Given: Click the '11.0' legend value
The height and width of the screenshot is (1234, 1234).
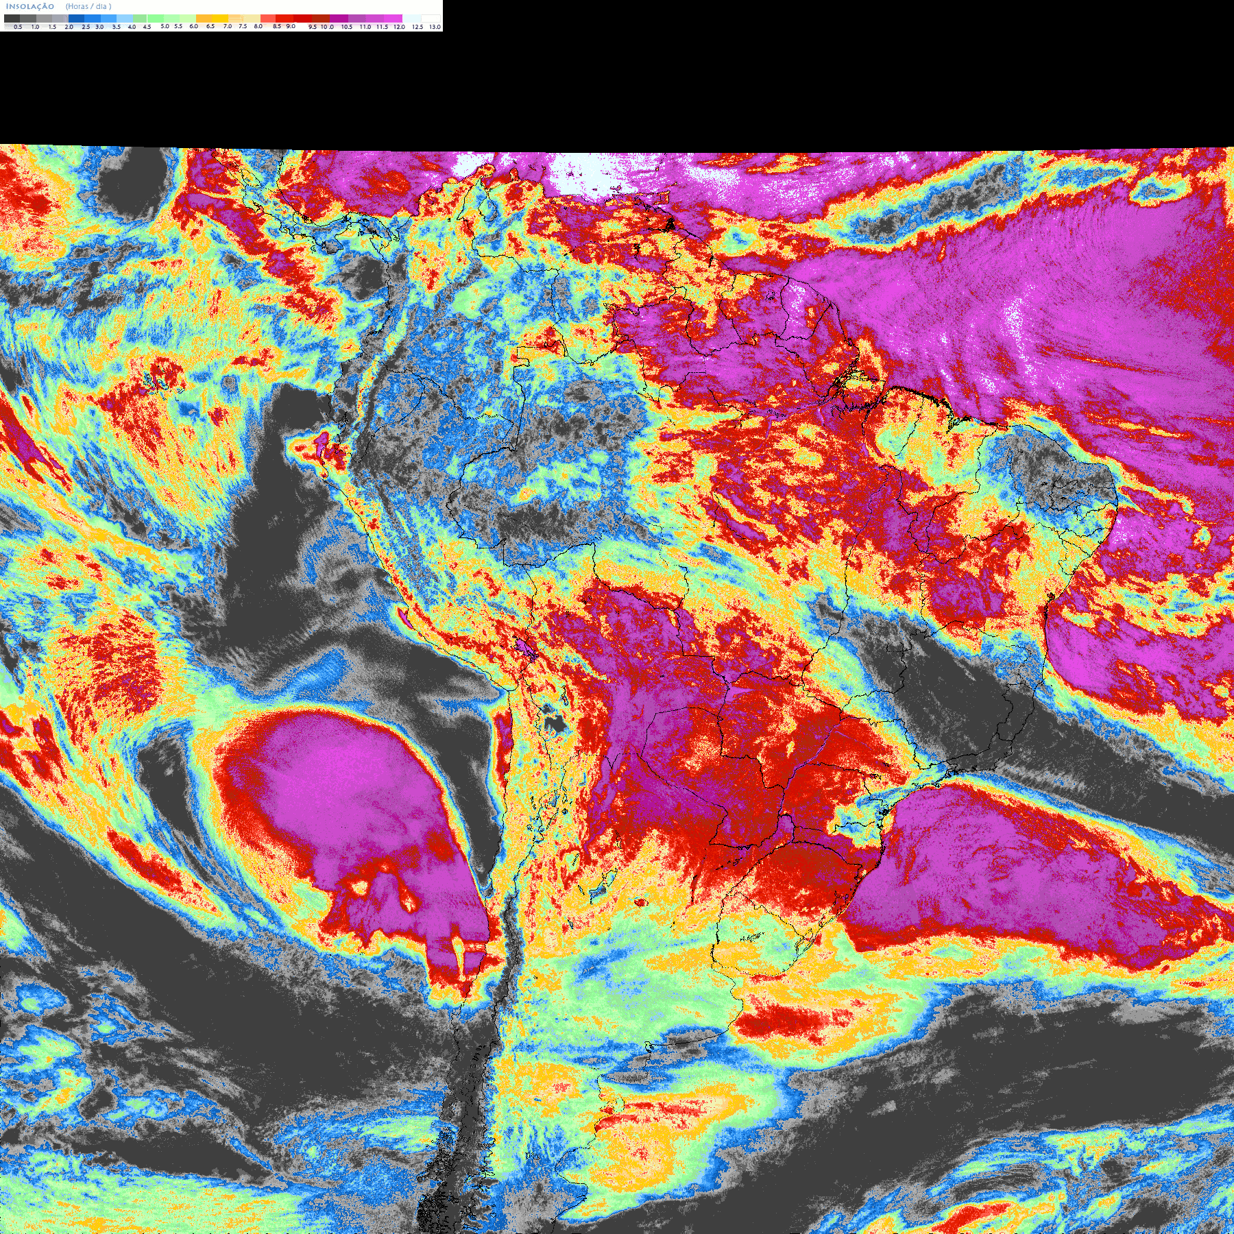Looking at the screenshot, I should point(365,27).
